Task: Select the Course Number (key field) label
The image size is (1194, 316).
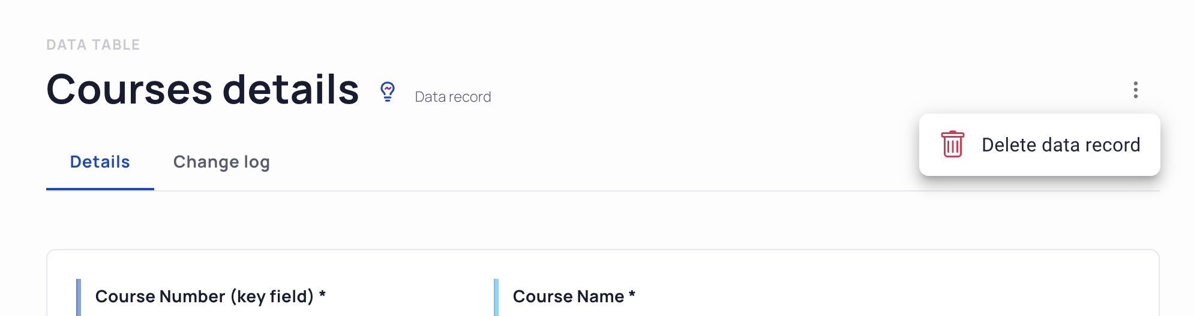Action: 210,296
